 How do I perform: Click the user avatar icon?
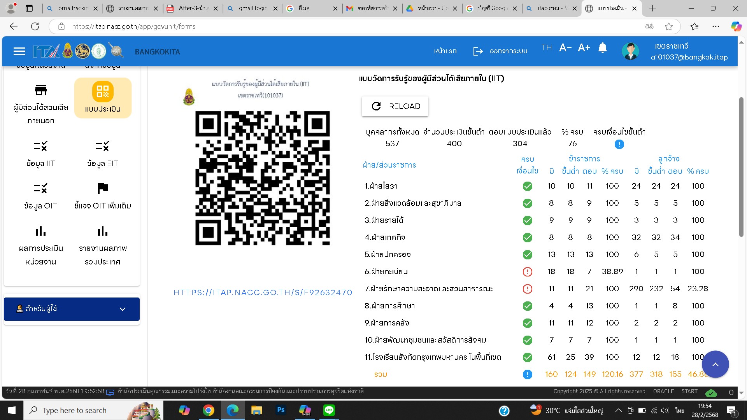pyautogui.click(x=630, y=51)
